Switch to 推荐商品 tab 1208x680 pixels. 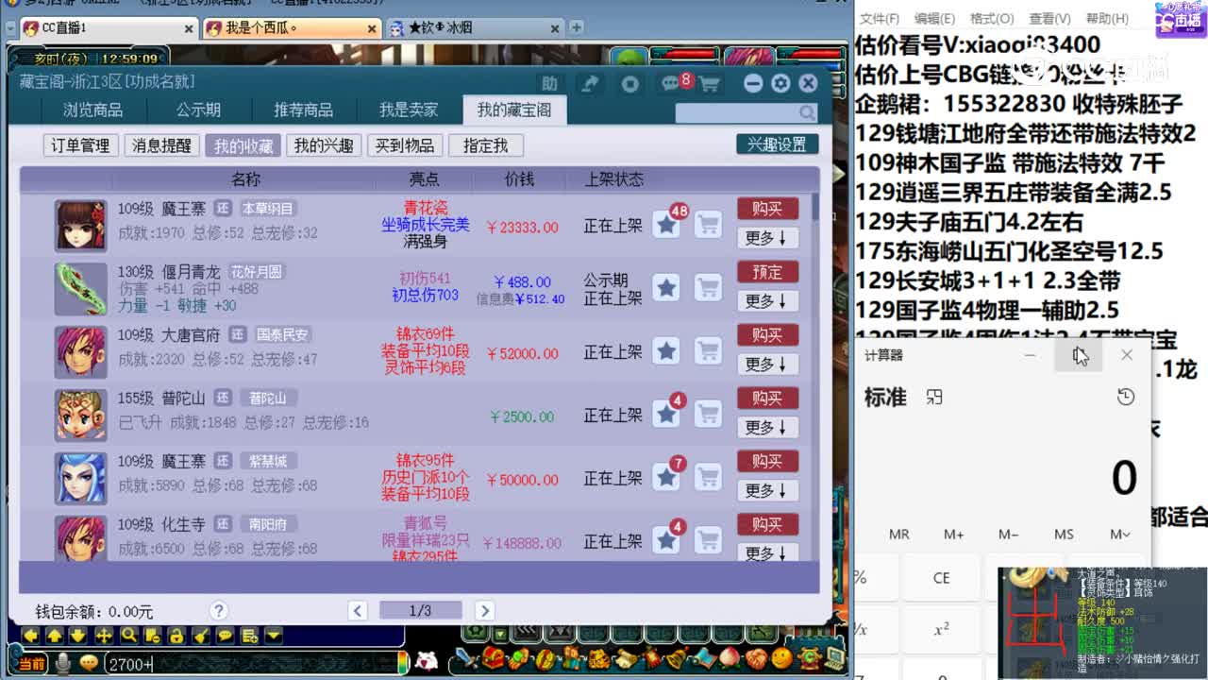pyautogui.click(x=303, y=110)
